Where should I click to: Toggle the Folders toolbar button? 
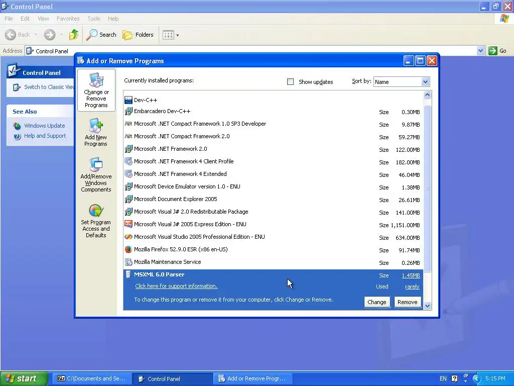138,35
